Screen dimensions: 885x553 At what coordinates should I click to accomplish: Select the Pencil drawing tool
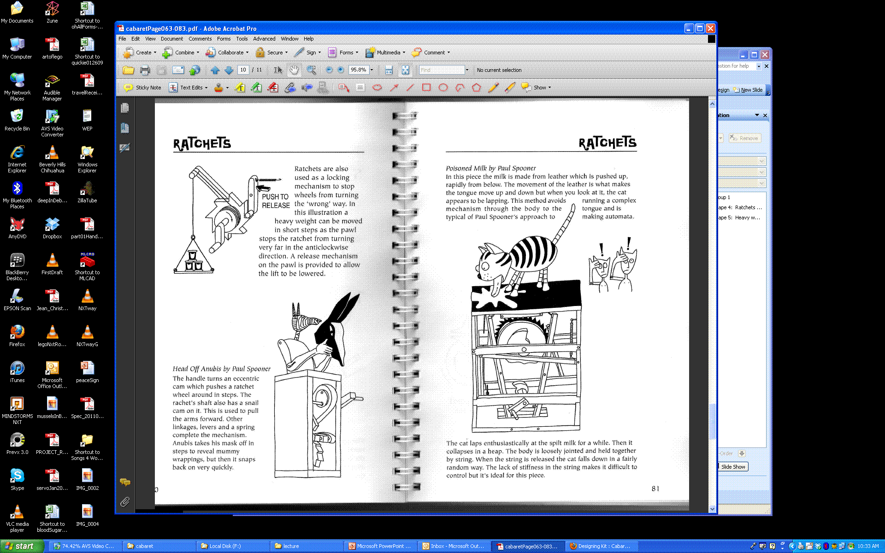[x=493, y=88]
